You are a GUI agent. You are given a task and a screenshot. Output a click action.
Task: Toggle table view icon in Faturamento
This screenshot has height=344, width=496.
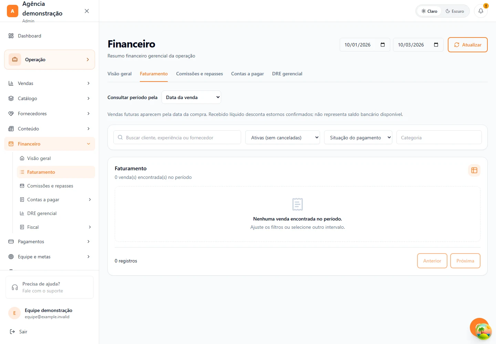[x=474, y=170]
